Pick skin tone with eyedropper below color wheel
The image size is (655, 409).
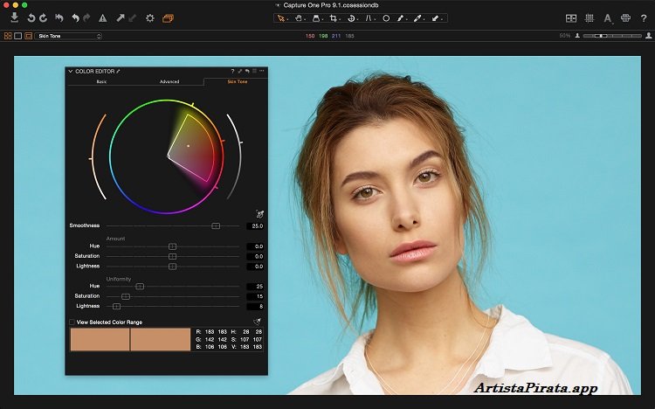tap(259, 213)
